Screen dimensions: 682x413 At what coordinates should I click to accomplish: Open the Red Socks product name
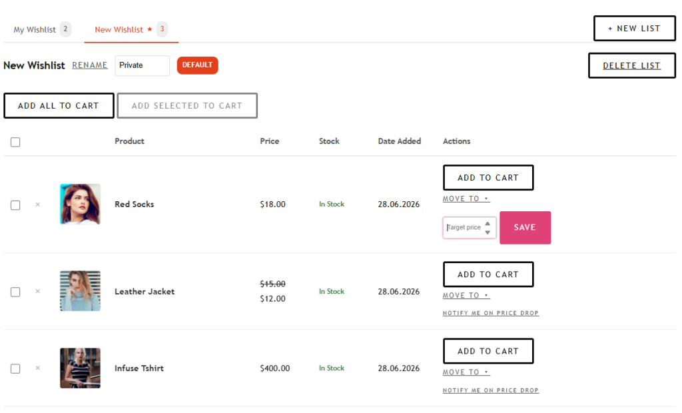pos(135,205)
